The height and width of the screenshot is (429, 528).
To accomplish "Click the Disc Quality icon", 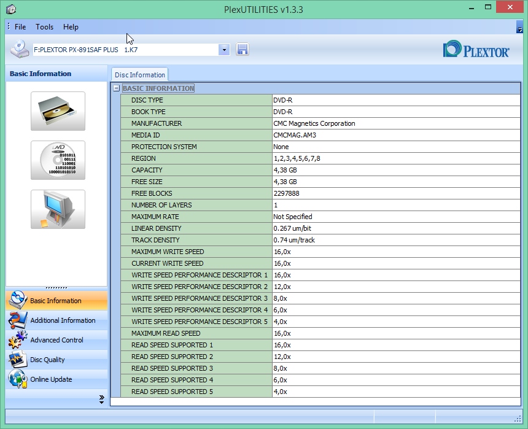I will pyautogui.click(x=18, y=360).
